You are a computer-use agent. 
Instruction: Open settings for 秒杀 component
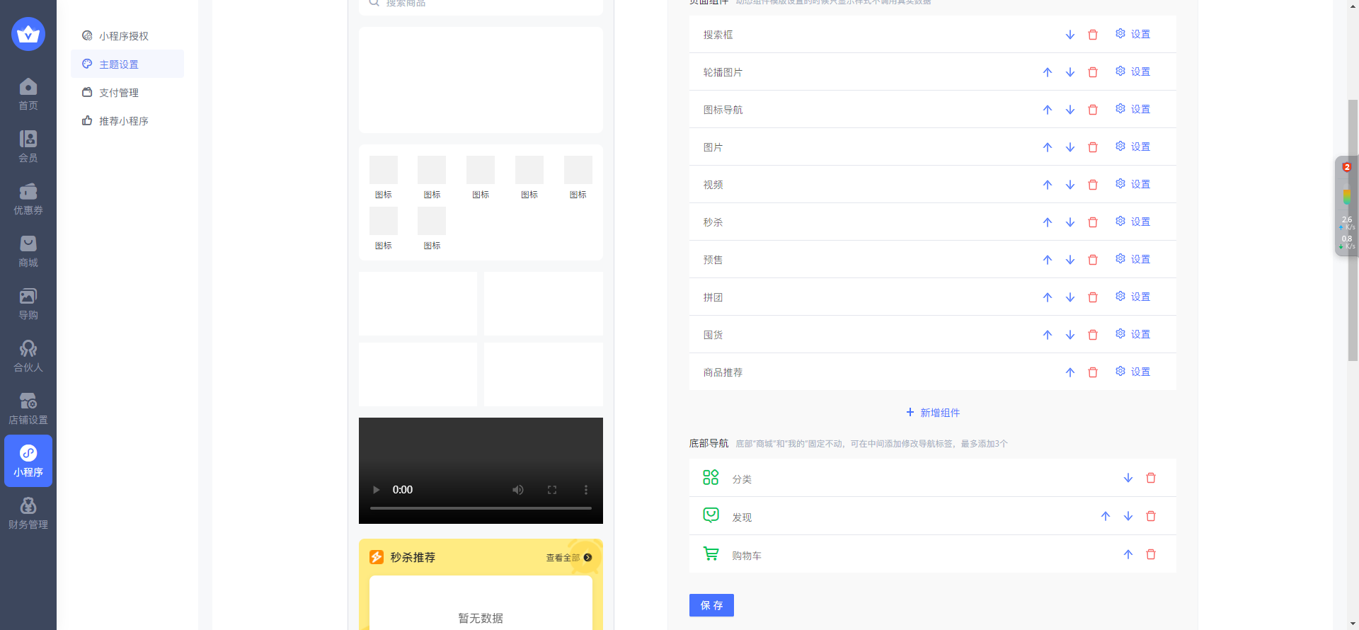click(1132, 222)
